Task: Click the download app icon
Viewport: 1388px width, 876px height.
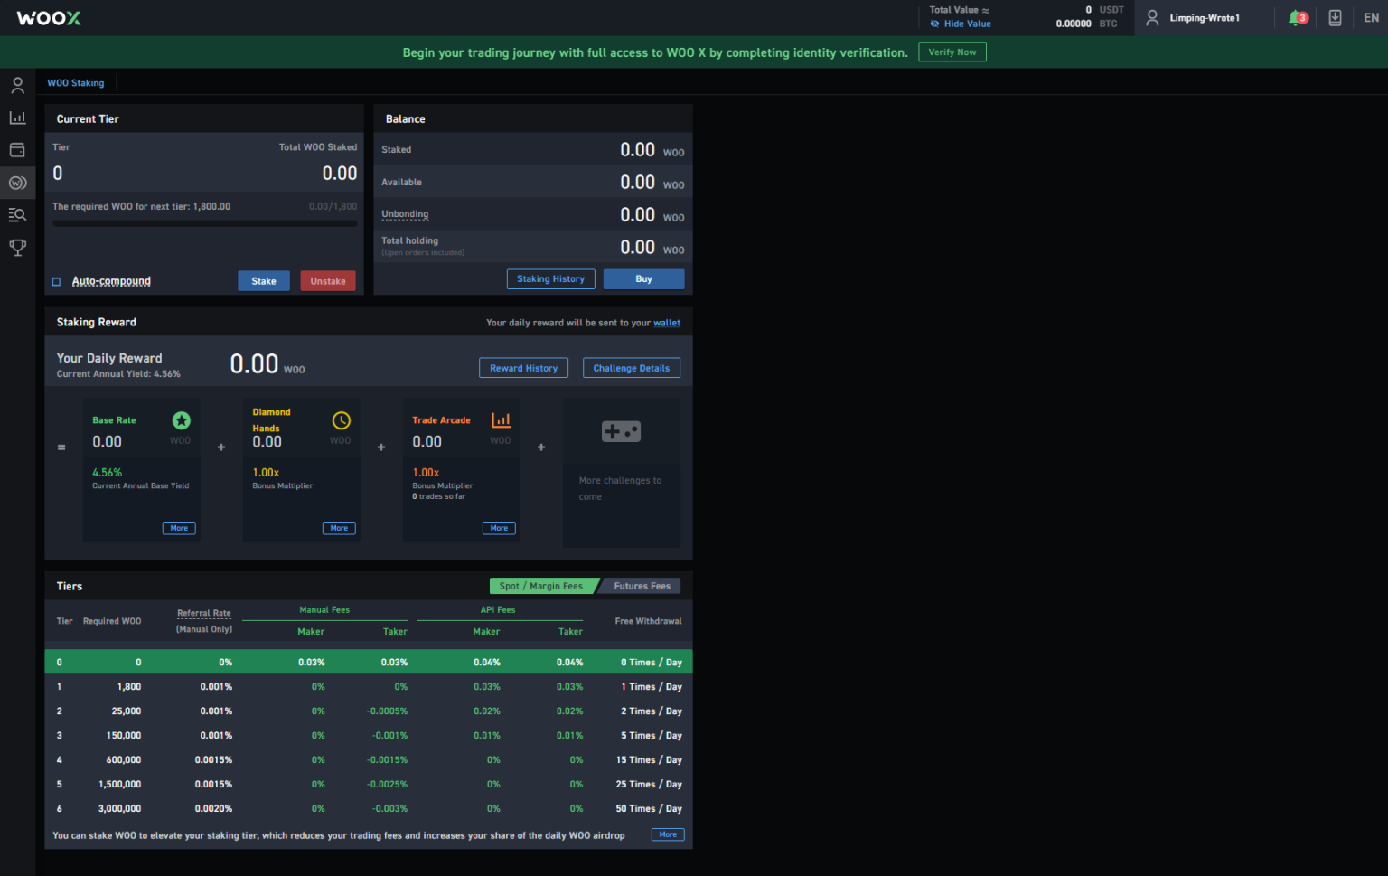Action: pyautogui.click(x=1335, y=18)
